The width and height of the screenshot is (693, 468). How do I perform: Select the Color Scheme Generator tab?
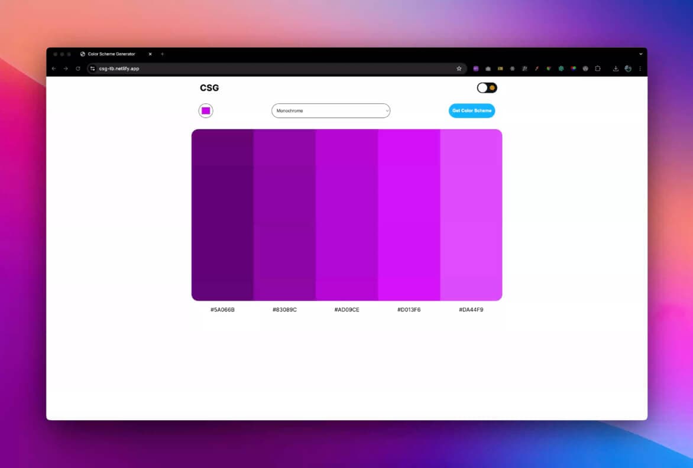[x=112, y=54]
